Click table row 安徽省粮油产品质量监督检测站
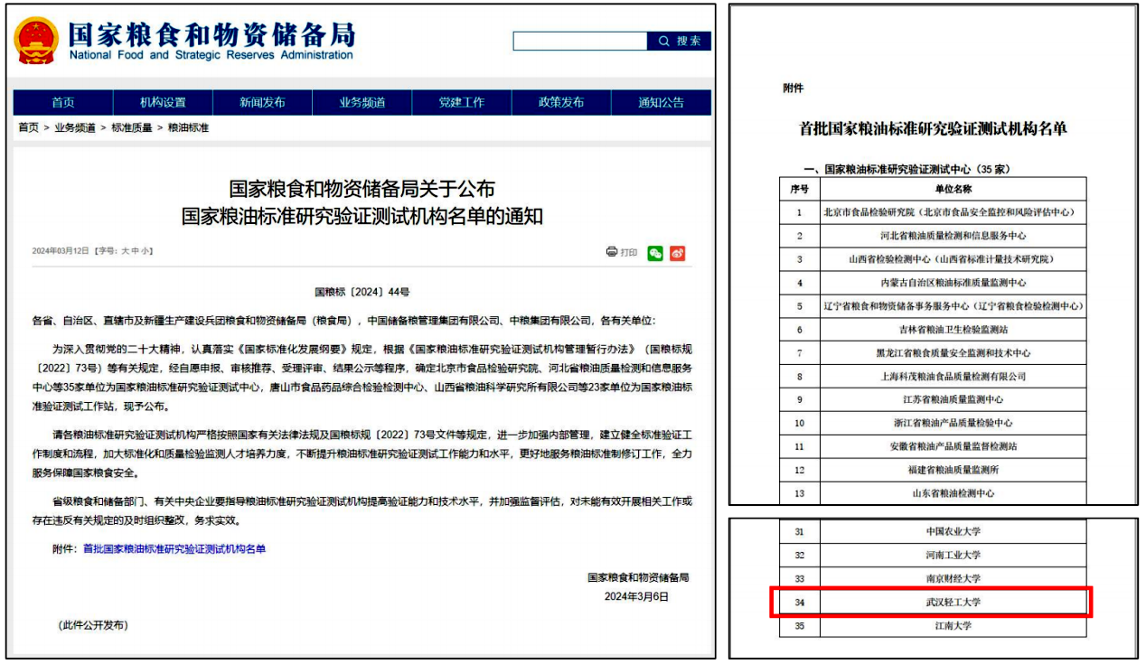 933,446
